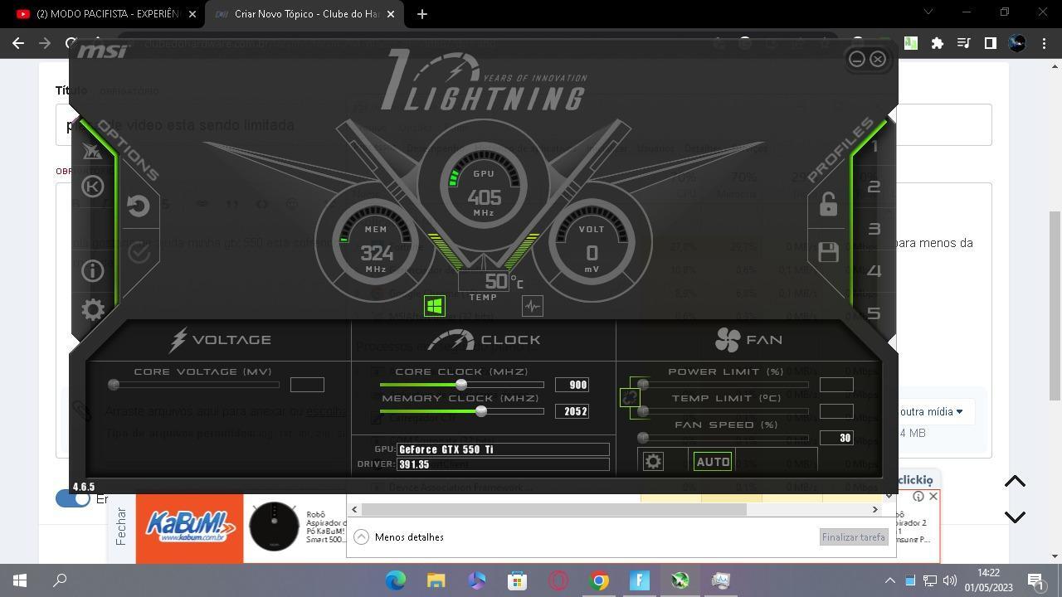
Task: Reset settings to defaults in Afterburner
Action: (139, 205)
